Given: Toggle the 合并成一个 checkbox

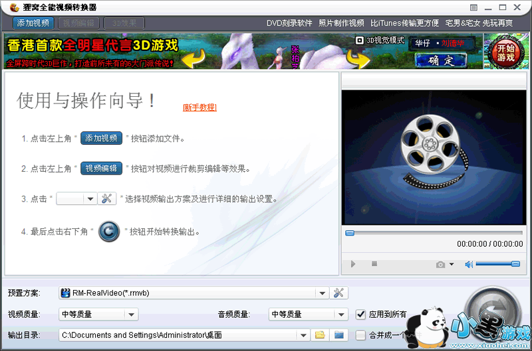Looking at the screenshot, I should pos(360,335).
